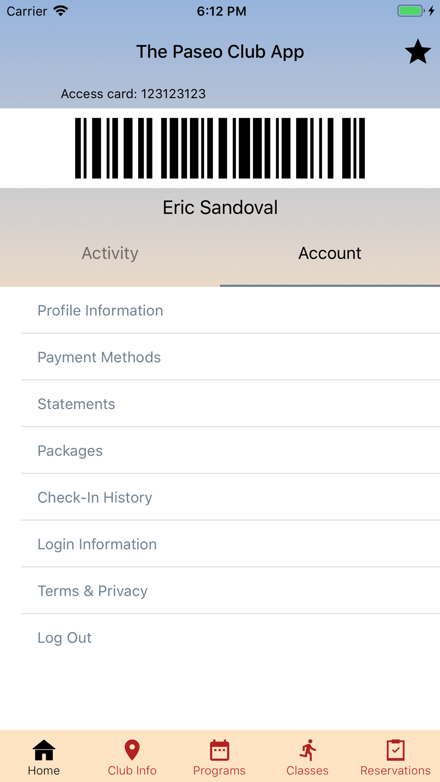Open Club Info location pin icon
The image size is (440, 782).
[132, 750]
